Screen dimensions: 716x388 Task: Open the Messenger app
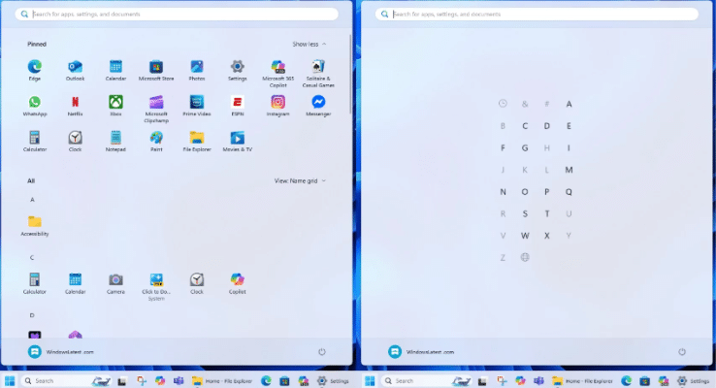(x=318, y=106)
